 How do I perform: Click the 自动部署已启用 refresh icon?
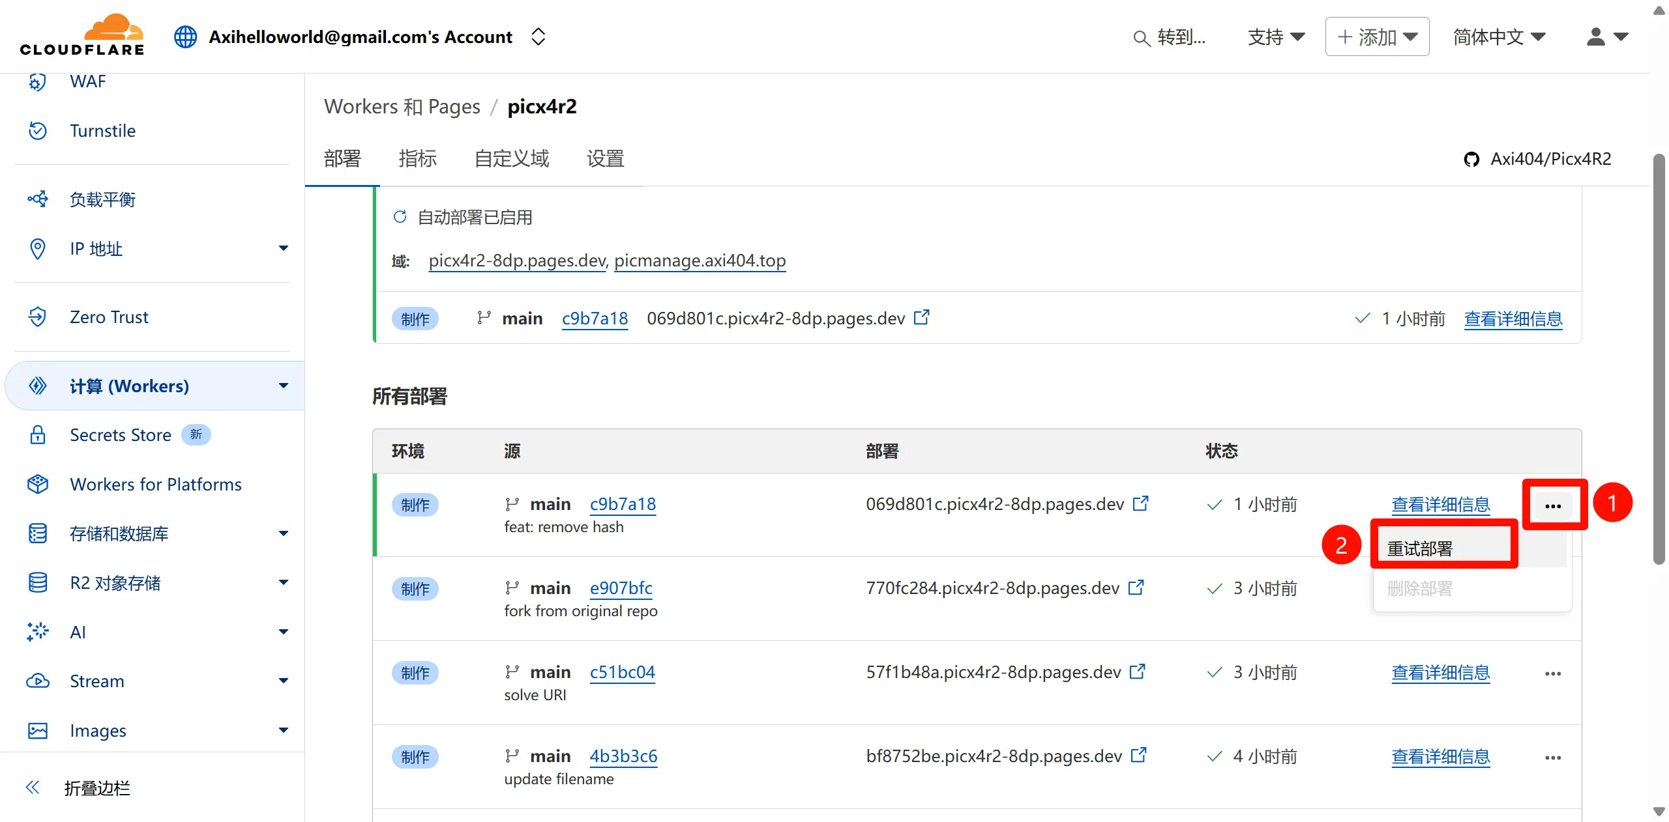pyautogui.click(x=400, y=217)
